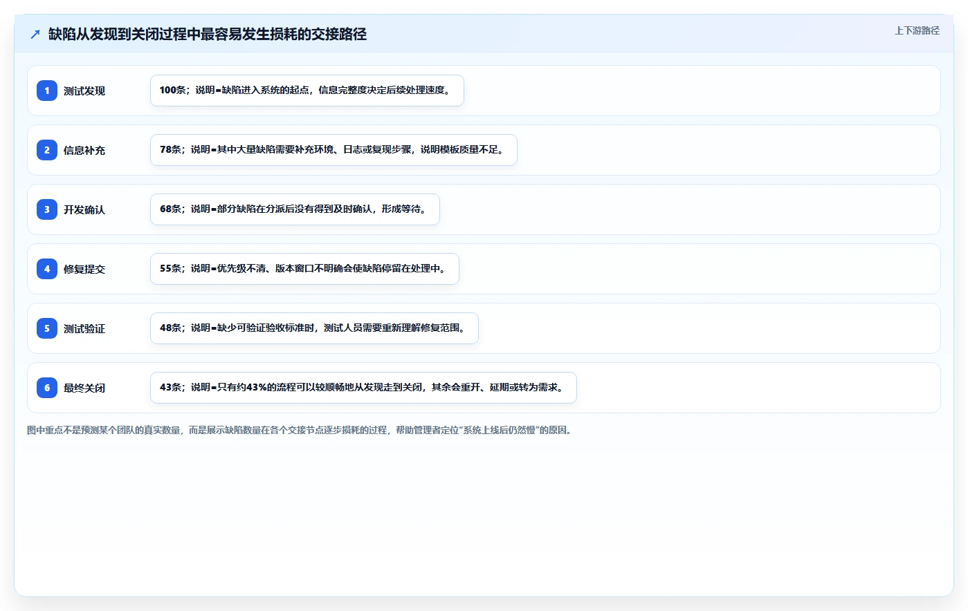Select the 最终关闭 step label
The image size is (968, 611).
84,388
